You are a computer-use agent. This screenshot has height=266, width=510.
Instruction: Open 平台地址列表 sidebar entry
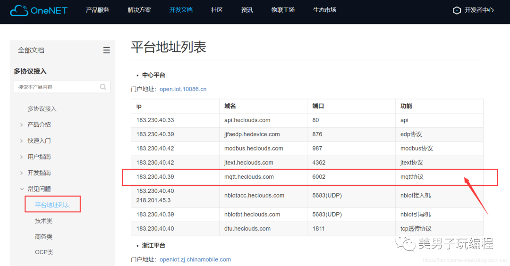pos(52,205)
